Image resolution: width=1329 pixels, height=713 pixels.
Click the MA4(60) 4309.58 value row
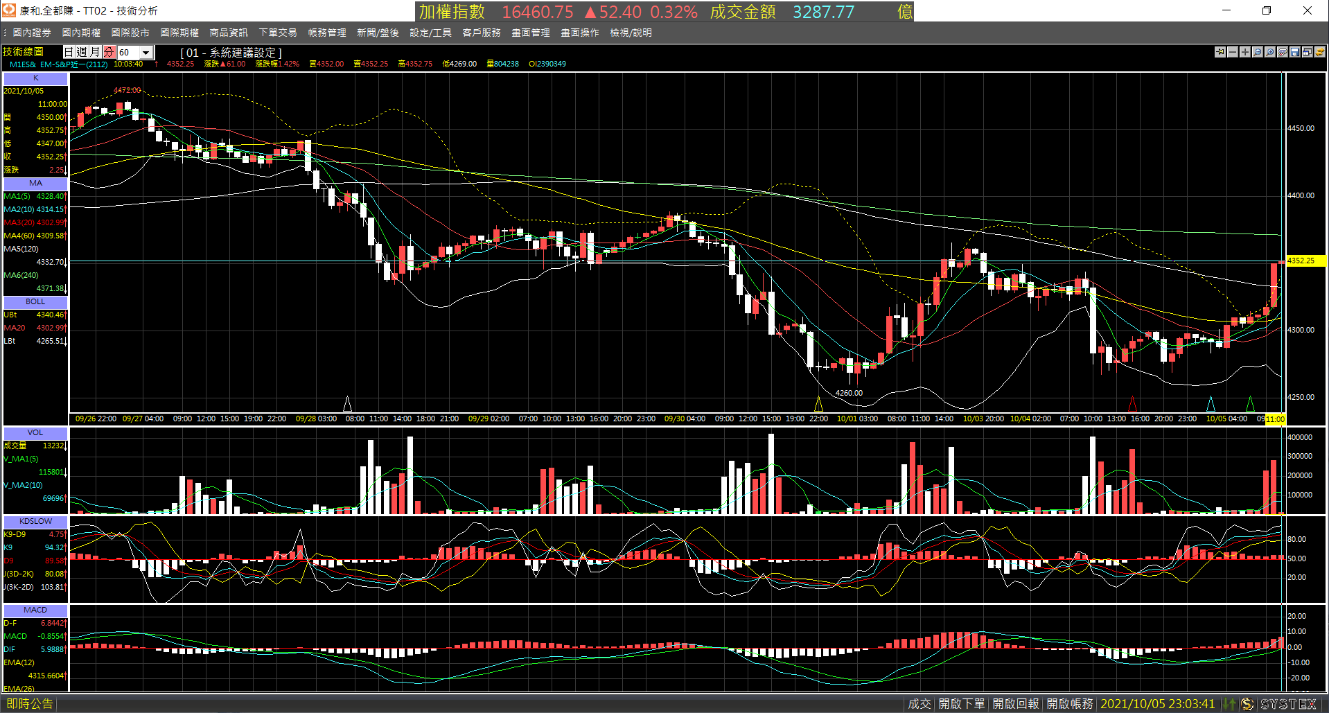(x=35, y=236)
